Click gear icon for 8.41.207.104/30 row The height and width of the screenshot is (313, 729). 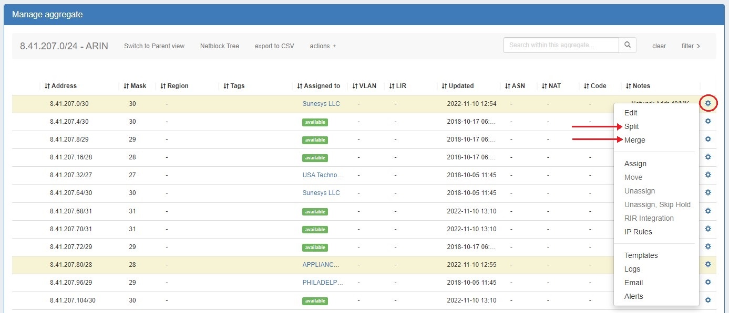(708, 300)
